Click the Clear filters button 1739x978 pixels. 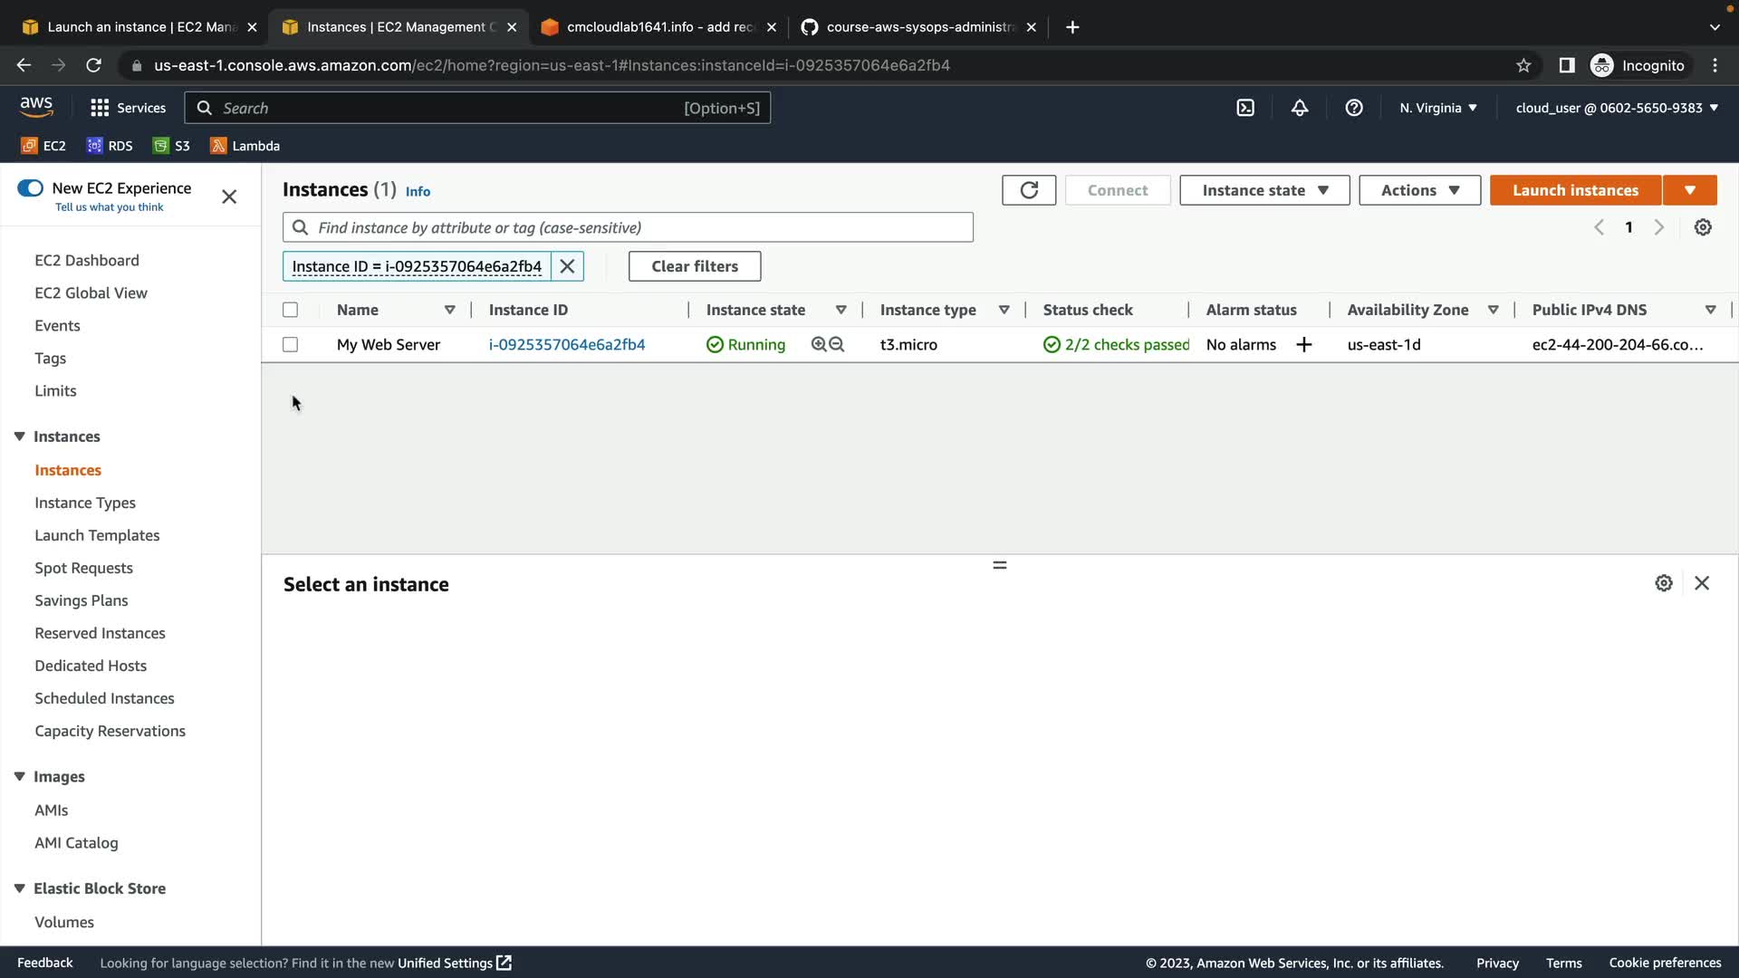coord(695,266)
